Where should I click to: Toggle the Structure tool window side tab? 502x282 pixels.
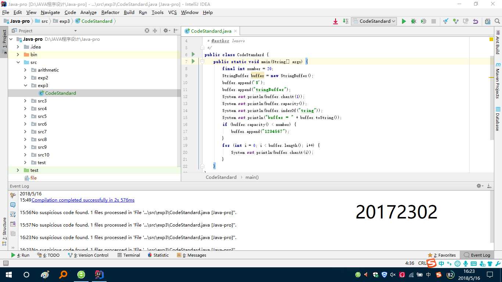(x=4, y=228)
